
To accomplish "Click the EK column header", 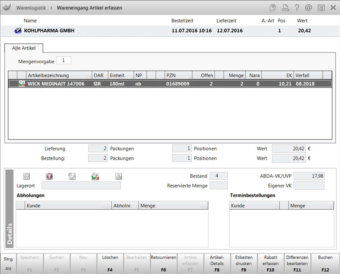I will [x=278, y=76].
